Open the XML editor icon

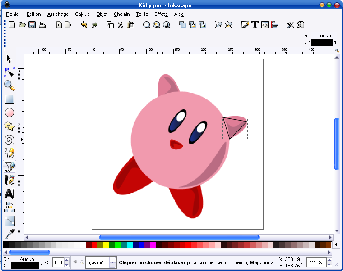[x=264, y=25]
